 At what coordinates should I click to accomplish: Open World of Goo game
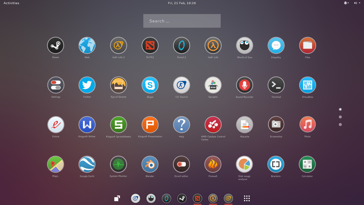click(244, 45)
